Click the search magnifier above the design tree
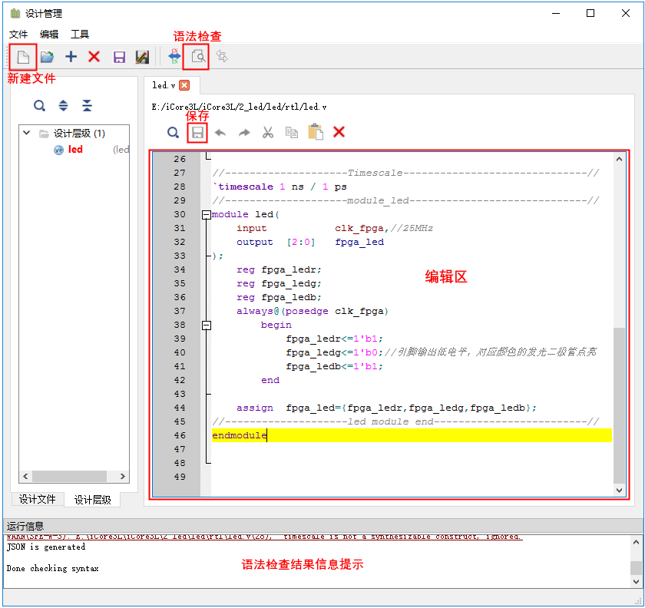Viewport: 645px width, 608px height. (x=39, y=106)
